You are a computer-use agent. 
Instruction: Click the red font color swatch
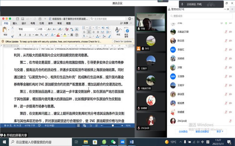click(x=58, y=35)
